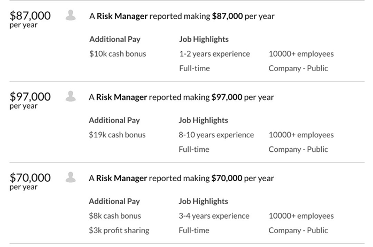Screen dimensions: 373x247
Task: Click the $3k profit sharing text
Action: pos(119,230)
